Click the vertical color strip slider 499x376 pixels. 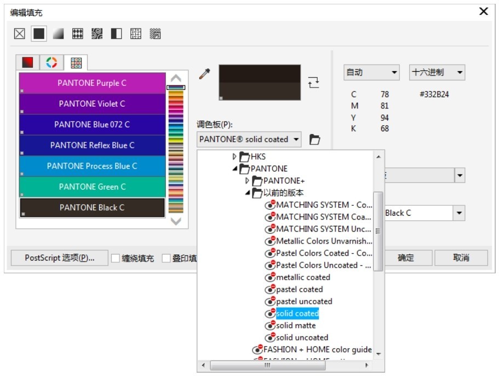click(176, 88)
